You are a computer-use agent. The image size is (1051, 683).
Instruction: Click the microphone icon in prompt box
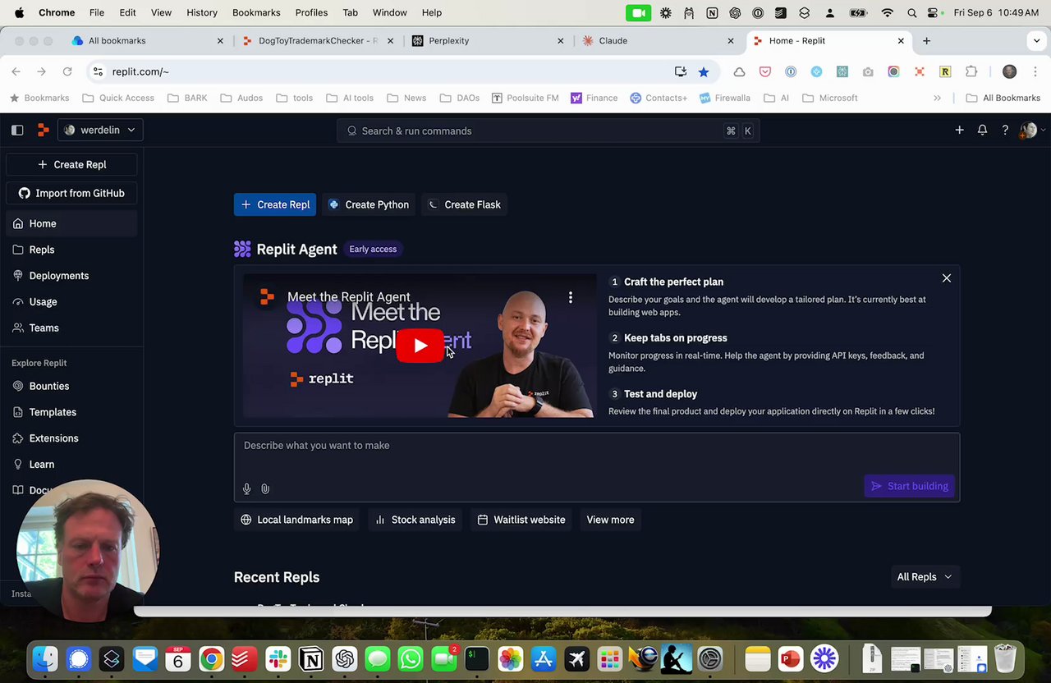tap(246, 488)
